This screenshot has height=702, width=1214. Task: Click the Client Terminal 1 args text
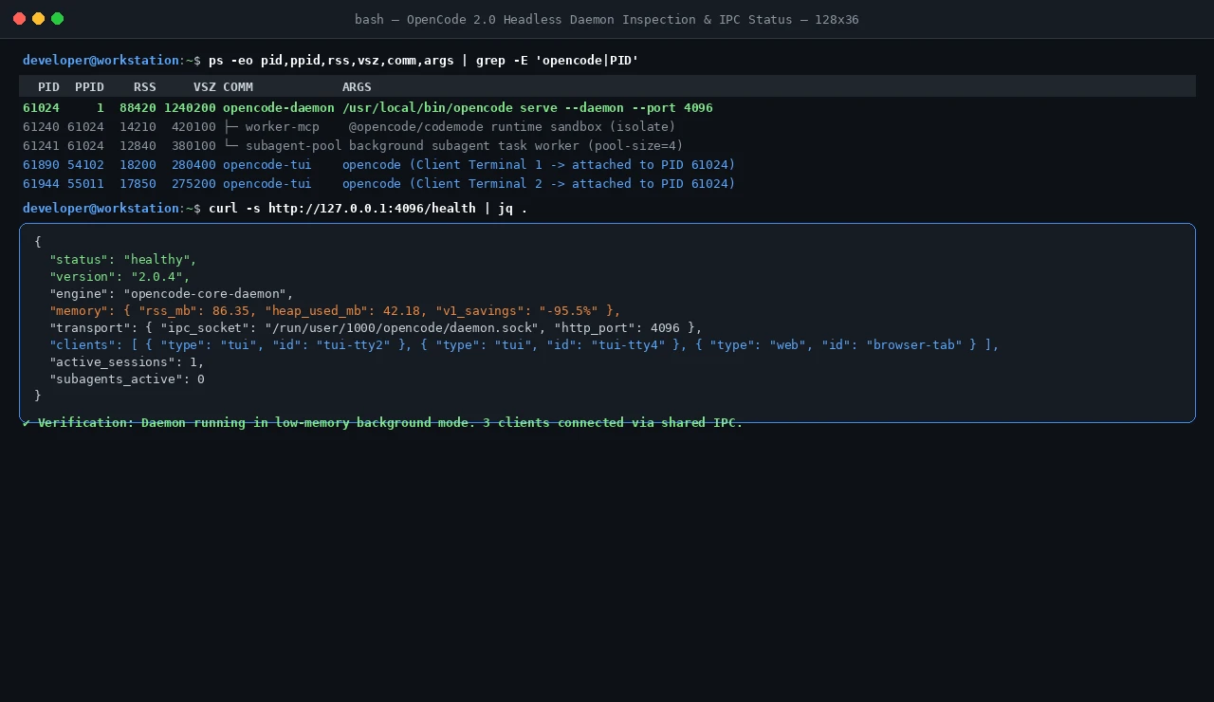539,165
